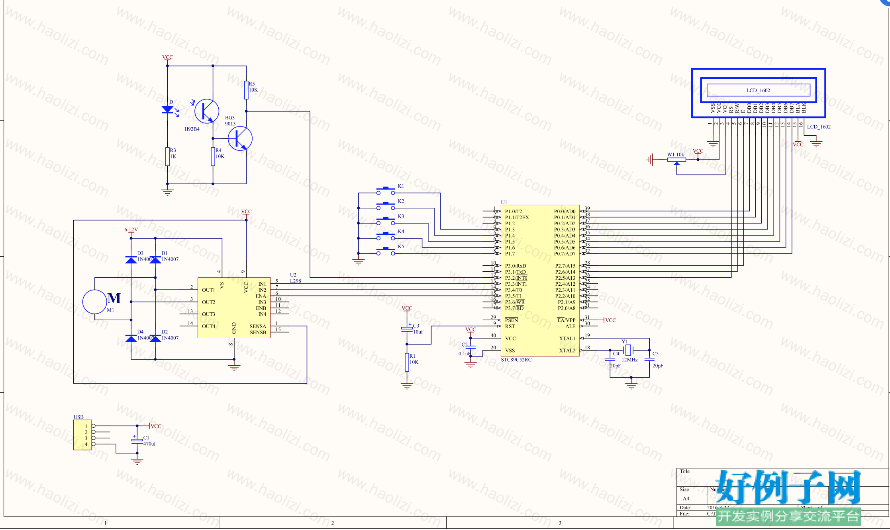Select the OUT1 pin label on L298

point(208,290)
